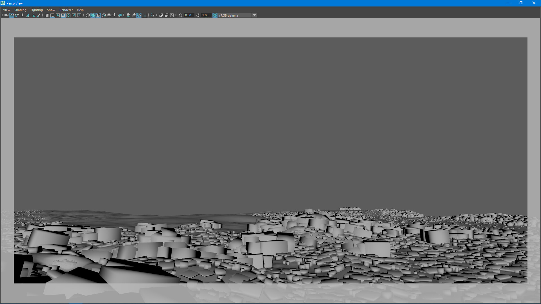
Task: Click the Textured display checker icon
Action: click(109, 15)
